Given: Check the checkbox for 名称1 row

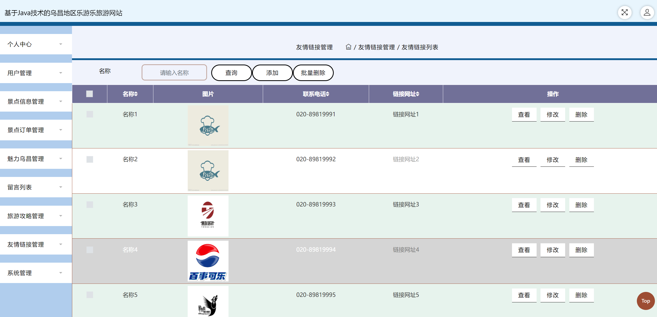Looking at the screenshot, I should tap(90, 114).
